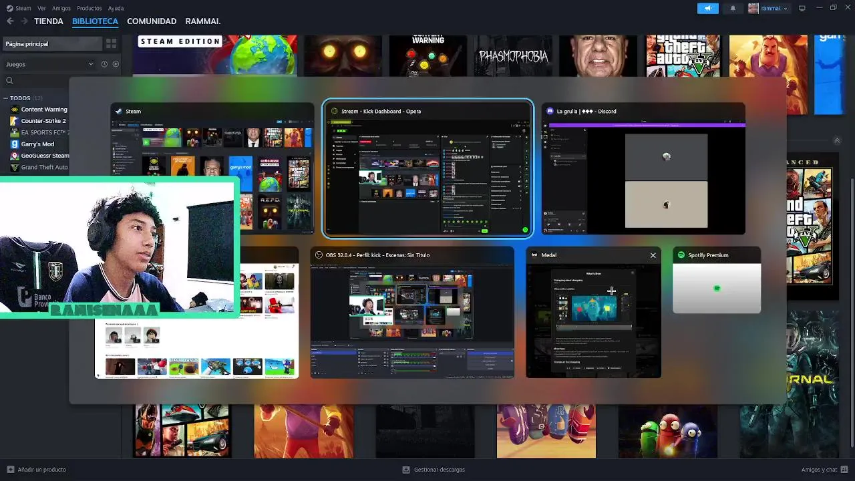Viewport: 855px width, 481px height.
Task: Select Página principal in the library sidebar
Action: 52,43
